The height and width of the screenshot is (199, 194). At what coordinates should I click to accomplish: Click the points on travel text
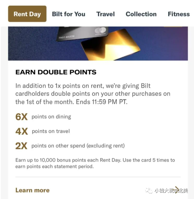click(51, 131)
